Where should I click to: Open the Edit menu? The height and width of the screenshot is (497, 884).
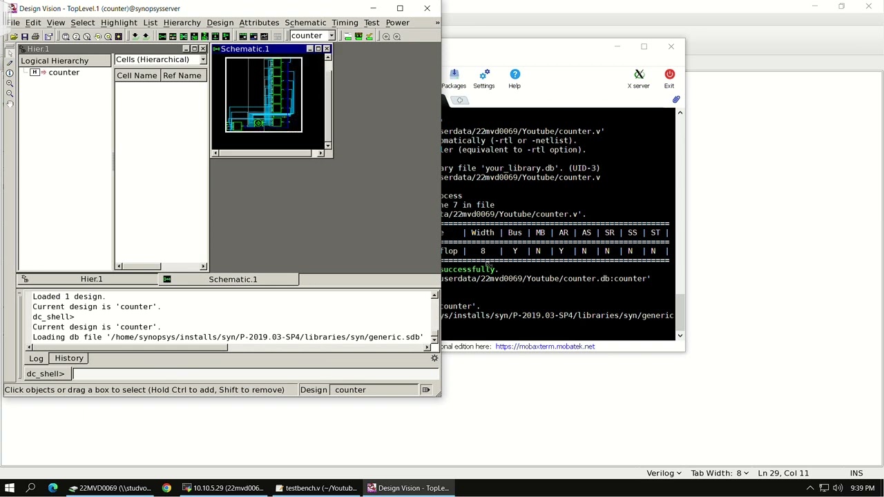(33, 23)
